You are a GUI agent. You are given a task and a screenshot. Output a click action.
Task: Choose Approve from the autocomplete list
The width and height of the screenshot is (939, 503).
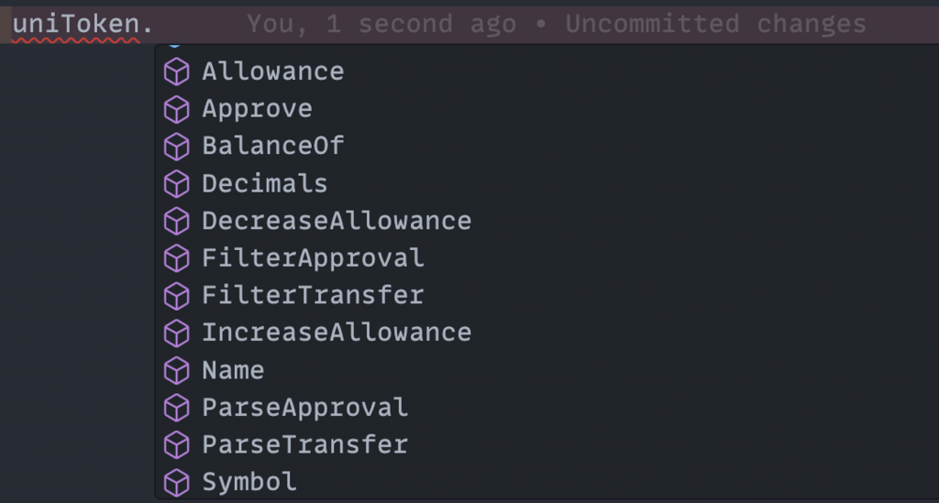tap(547, 109)
